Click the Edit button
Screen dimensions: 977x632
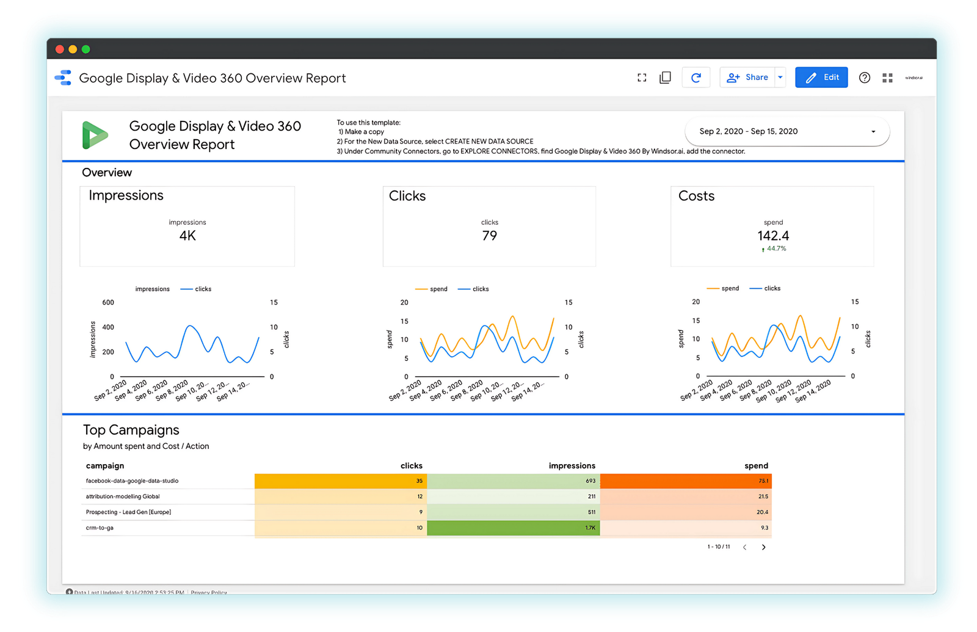[x=821, y=78]
